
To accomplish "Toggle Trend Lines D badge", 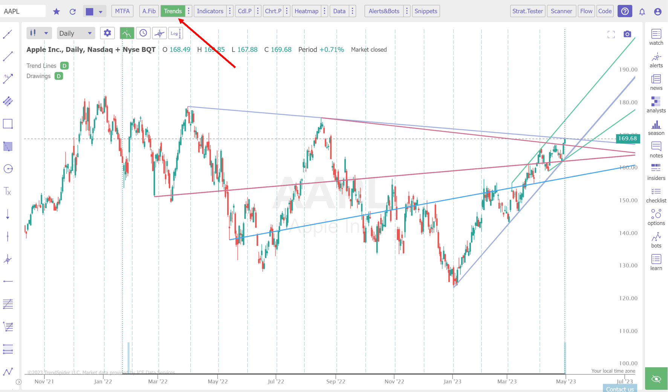I will point(64,66).
